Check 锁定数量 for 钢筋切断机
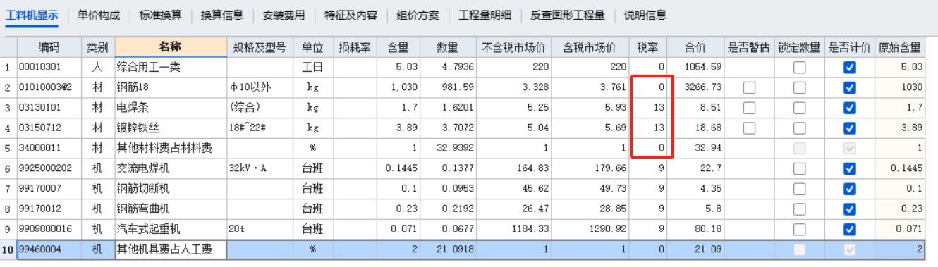 (x=799, y=189)
